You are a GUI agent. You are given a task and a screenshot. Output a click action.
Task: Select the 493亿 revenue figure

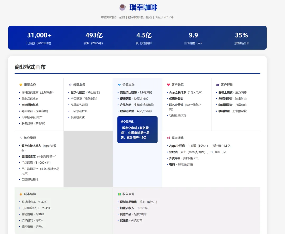click(94, 35)
